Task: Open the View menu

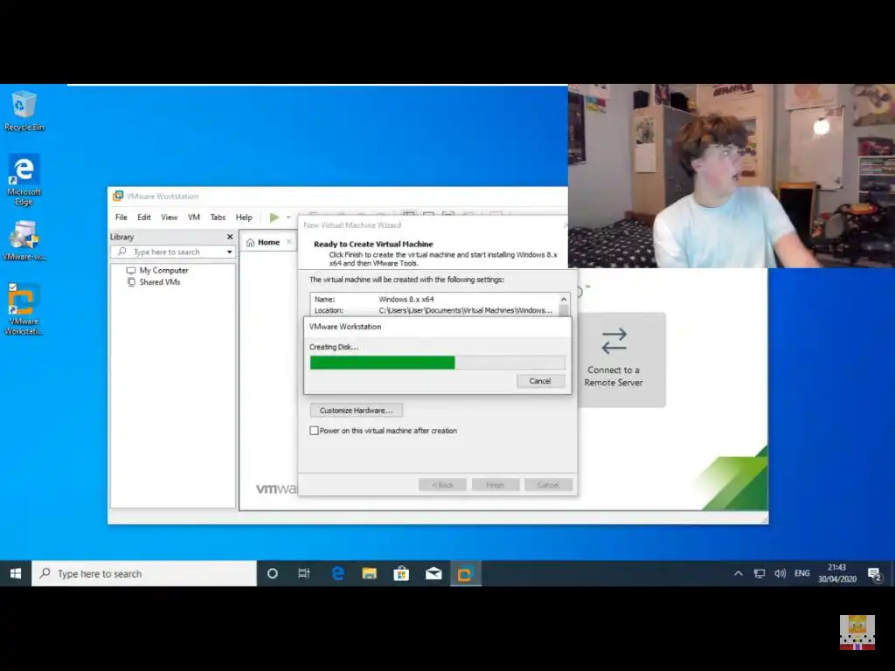Action: coord(169,218)
